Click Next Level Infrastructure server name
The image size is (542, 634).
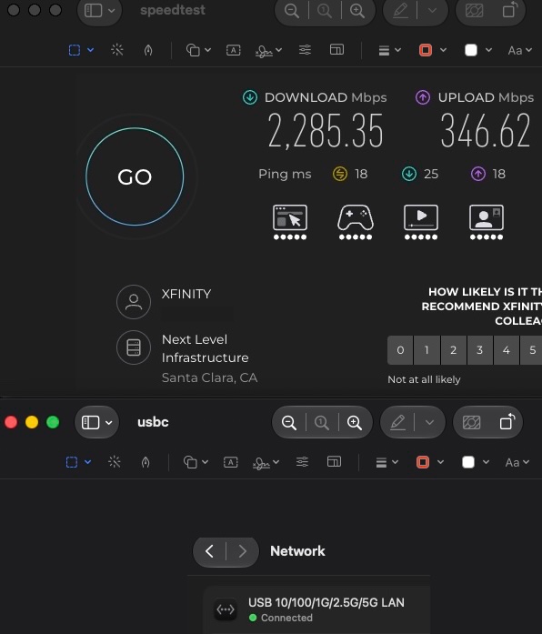pos(206,348)
